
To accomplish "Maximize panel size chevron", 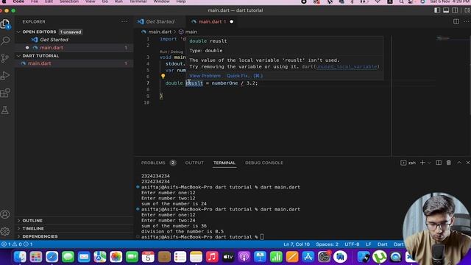I will coord(459,163).
